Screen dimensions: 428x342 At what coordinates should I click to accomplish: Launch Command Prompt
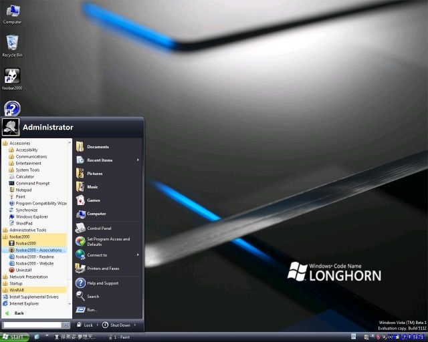point(29,183)
